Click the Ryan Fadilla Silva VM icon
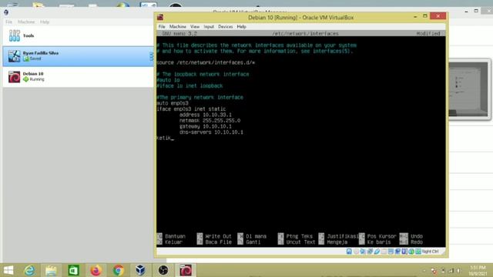 click(14, 56)
